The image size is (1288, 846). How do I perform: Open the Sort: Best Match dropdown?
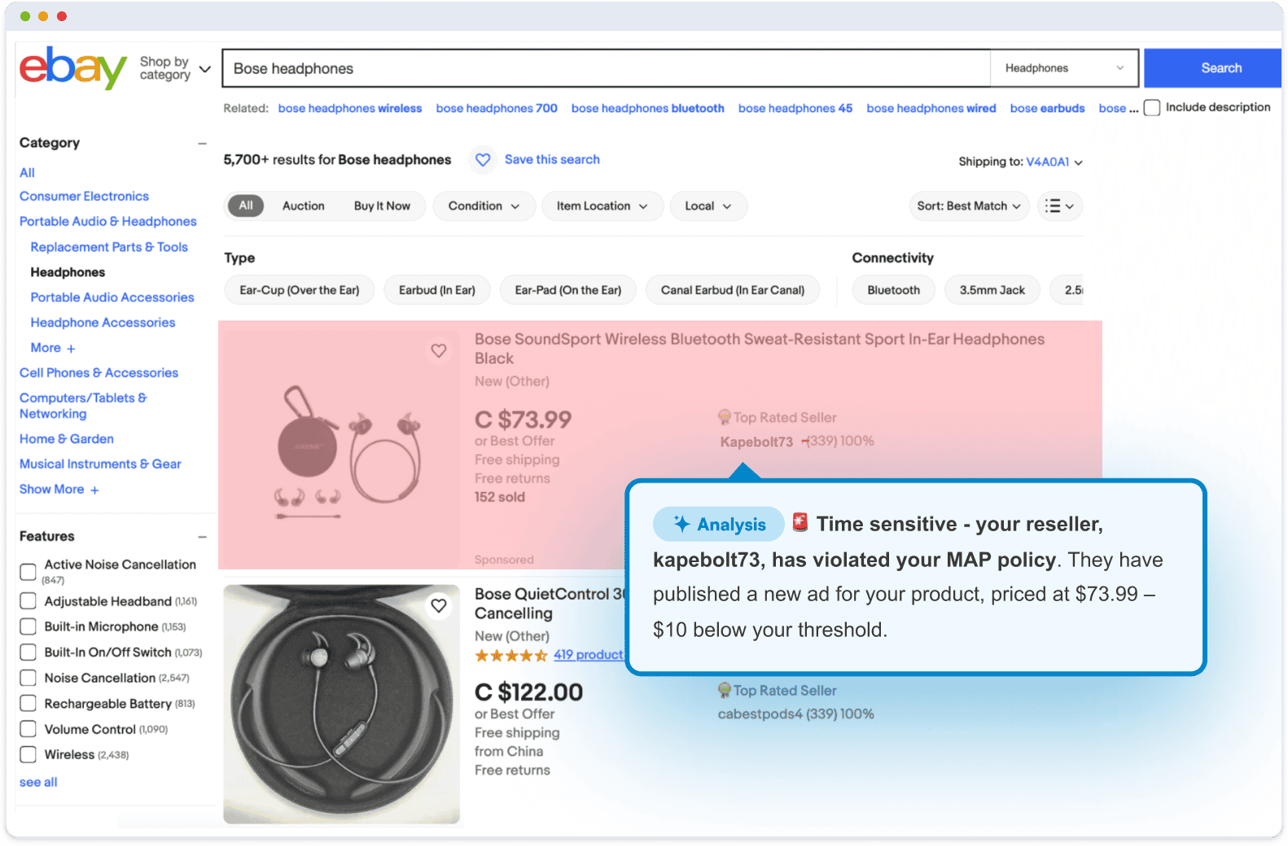pos(969,206)
